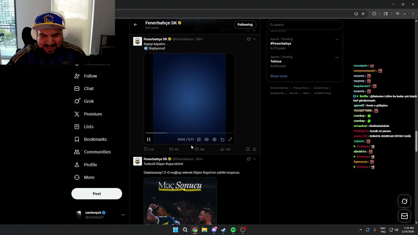The height and width of the screenshot is (235, 418).
Task: Open Discord from the taskbar
Action: tap(214, 230)
